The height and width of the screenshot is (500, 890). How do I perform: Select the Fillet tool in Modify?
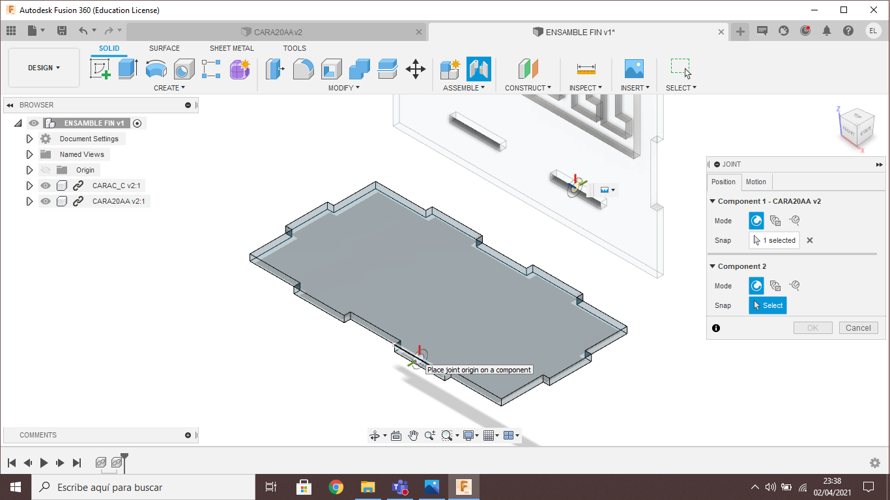pyautogui.click(x=303, y=68)
